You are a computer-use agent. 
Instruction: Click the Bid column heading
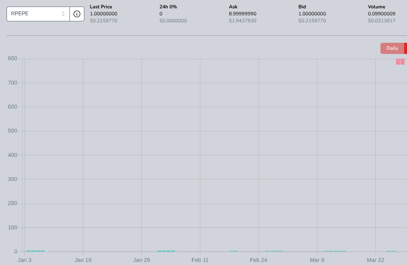click(x=303, y=7)
